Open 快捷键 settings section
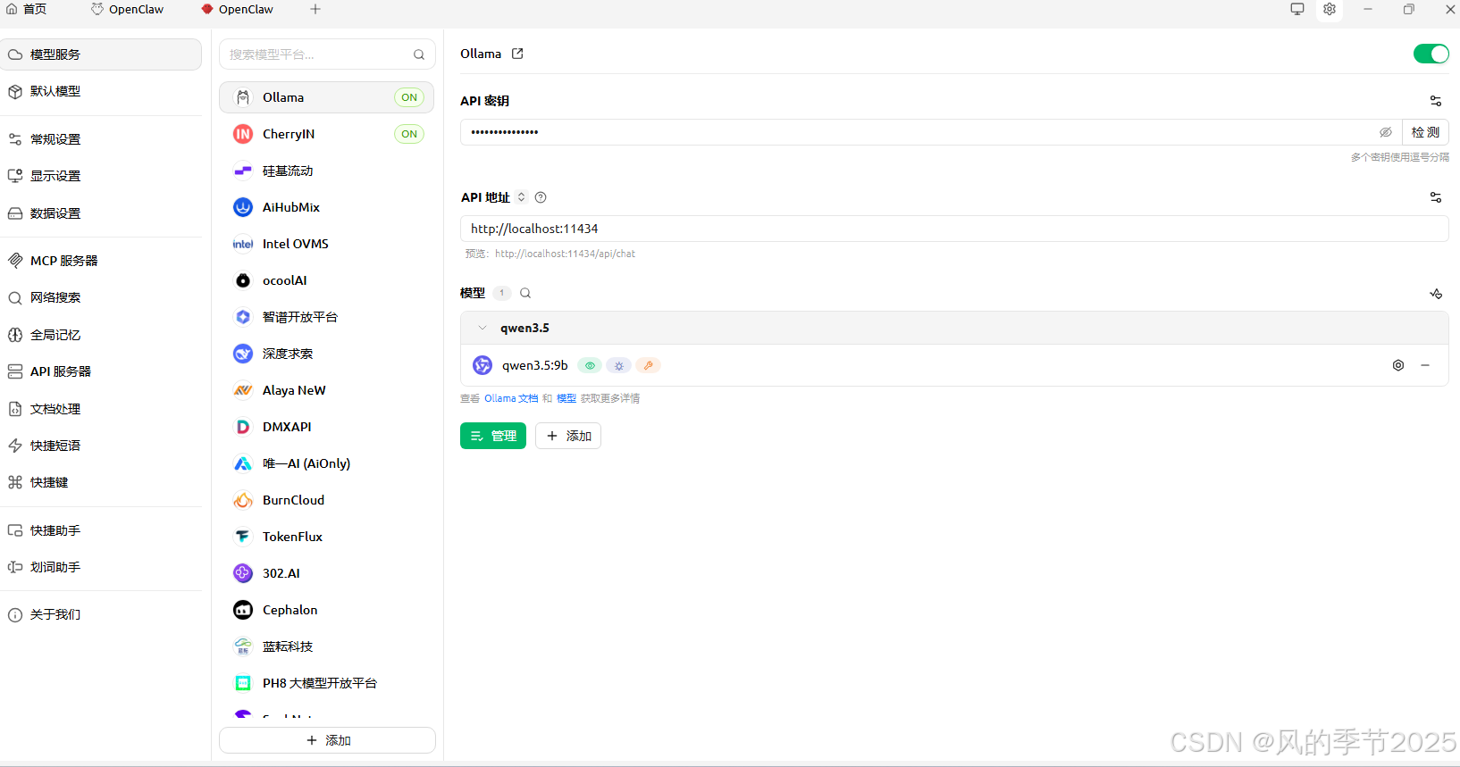Screen dimensions: 1460x767 pos(101,482)
